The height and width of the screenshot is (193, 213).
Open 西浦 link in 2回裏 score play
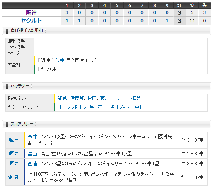coord(32,164)
